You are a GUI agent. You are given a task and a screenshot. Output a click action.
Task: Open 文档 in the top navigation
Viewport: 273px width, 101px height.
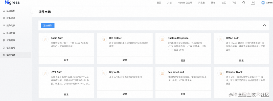coord(169,3)
